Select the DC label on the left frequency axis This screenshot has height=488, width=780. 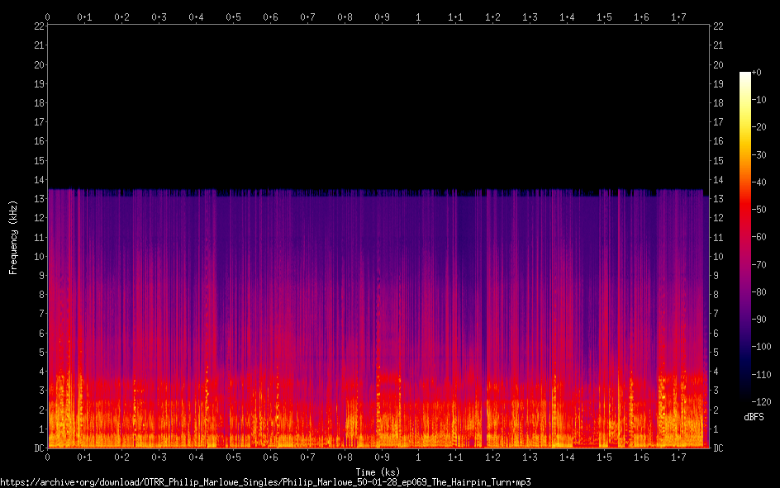(38, 448)
